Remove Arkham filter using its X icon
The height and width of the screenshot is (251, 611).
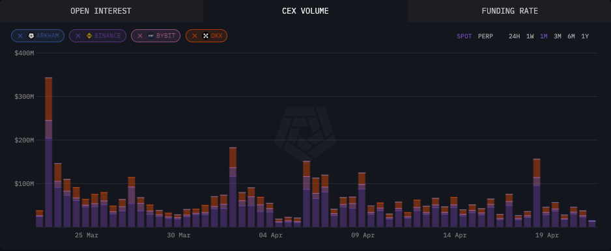(20, 36)
